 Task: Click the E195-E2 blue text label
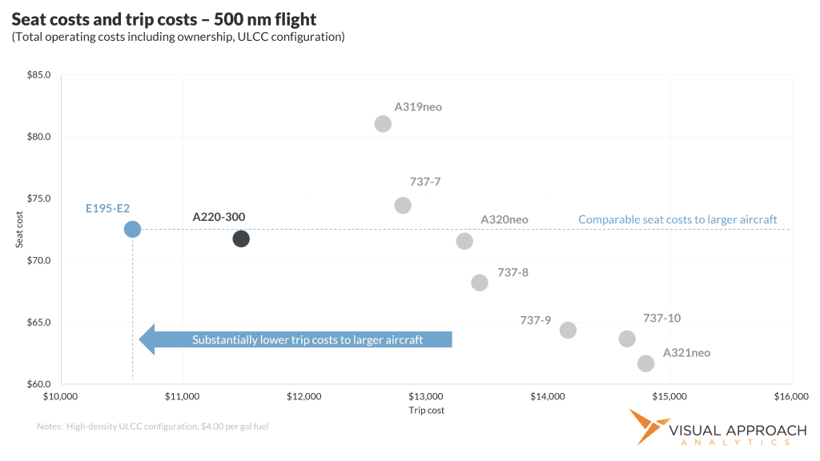108,209
